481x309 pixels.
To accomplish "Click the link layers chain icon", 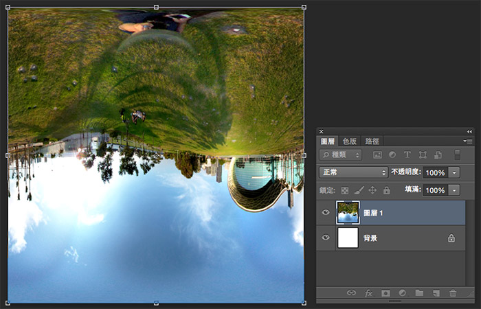I will point(351,293).
